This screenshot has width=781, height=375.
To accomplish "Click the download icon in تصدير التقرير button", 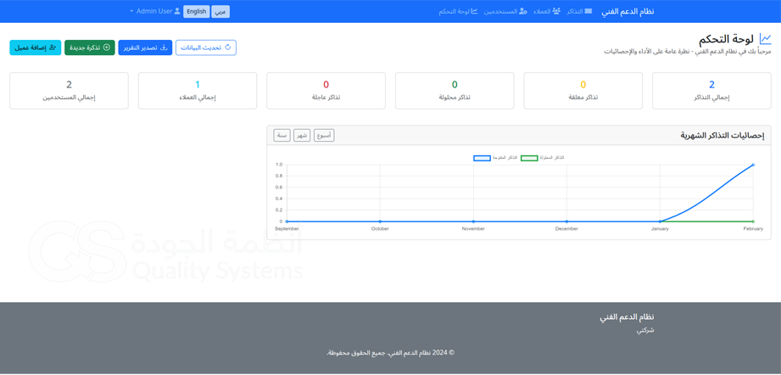I will pyautogui.click(x=164, y=48).
